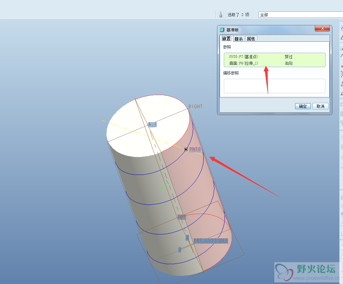Click 确定 to confirm the datum axis
Image resolution: width=343 pixels, height=284 pixels.
[x=303, y=106]
